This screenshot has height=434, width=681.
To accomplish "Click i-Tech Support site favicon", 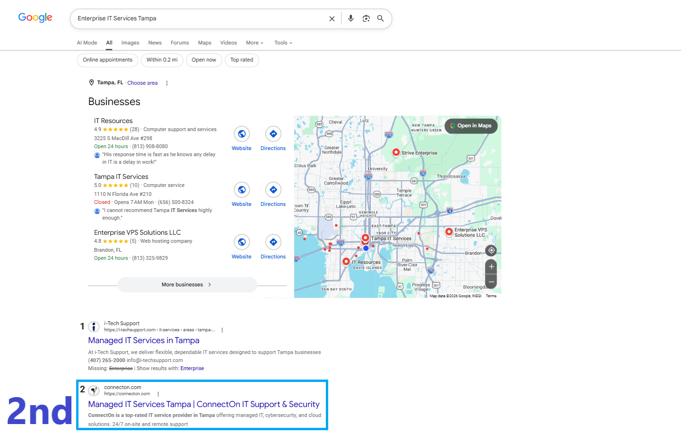I will 94,327.
